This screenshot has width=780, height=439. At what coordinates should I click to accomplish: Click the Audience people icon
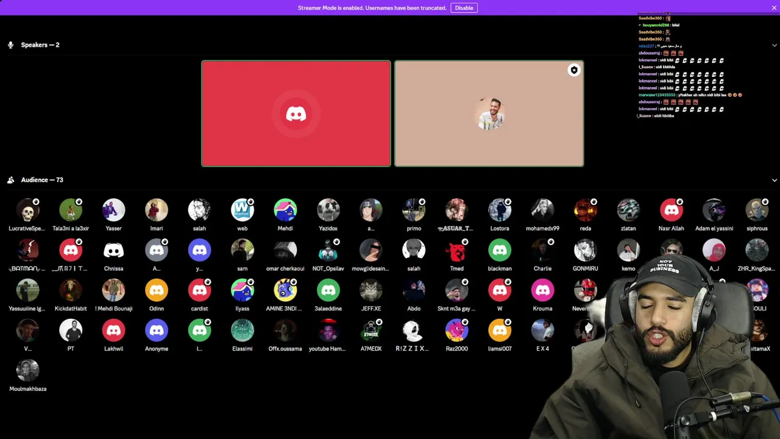[x=10, y=180]
